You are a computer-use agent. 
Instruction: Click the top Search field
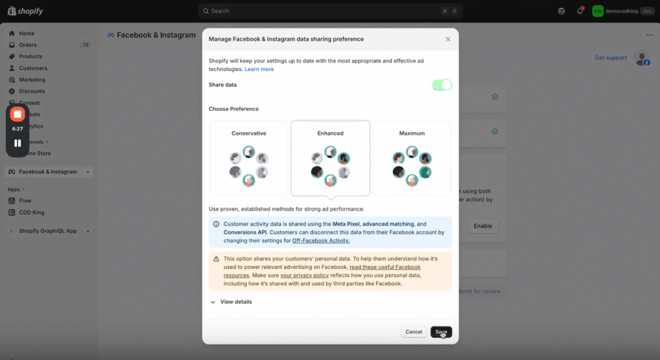[330, 11]
